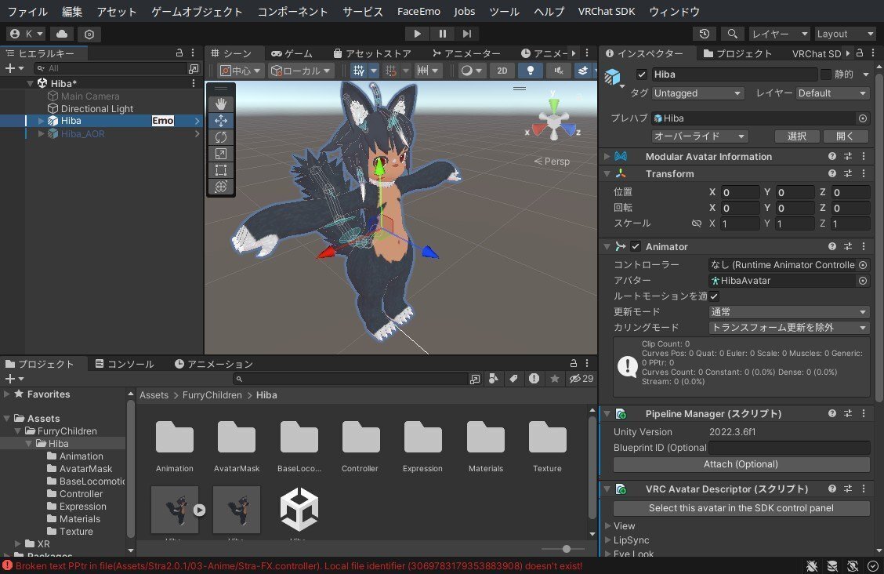
Task: Click the scene orientation gizmo Y axis
Action: click(553, 104)
